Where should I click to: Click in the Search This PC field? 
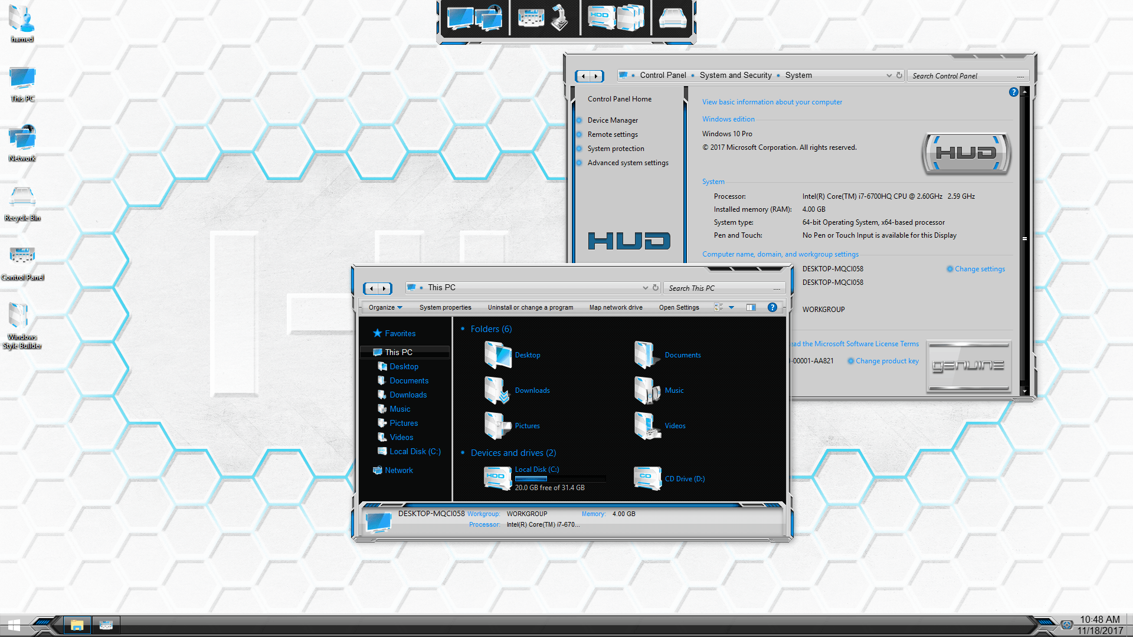pyautogui.click(x=723, y=288)
